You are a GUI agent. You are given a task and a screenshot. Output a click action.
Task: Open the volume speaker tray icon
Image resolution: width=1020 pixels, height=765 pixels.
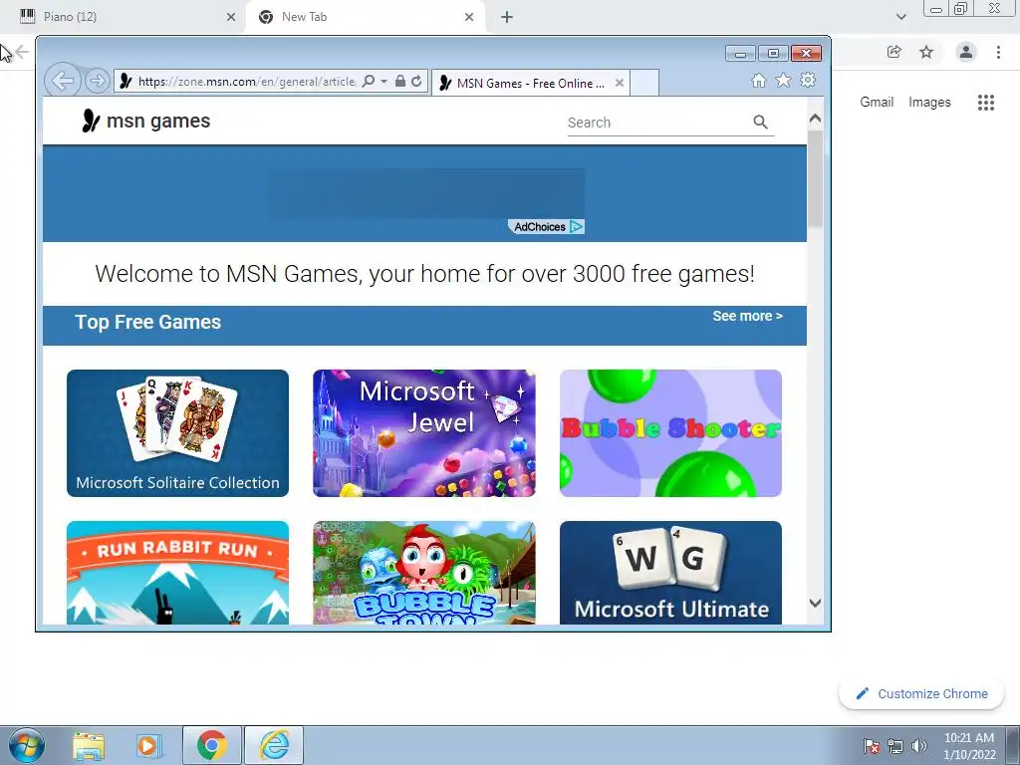pos(919,745)
